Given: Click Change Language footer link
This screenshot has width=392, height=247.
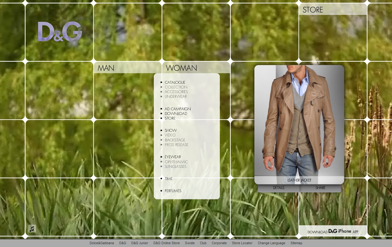Looking at the screenshot, I should click(x=272, y=243).
